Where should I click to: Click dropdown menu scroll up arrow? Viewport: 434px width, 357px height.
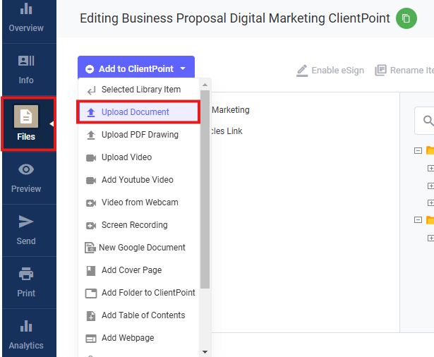205,85
